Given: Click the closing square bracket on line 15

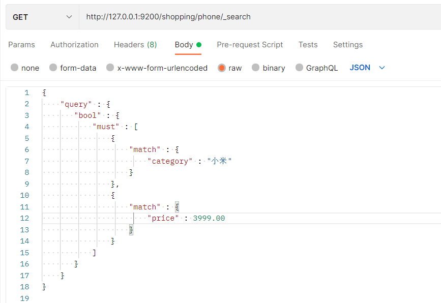Looking at the screenshot, I should [x=94, y=253].
